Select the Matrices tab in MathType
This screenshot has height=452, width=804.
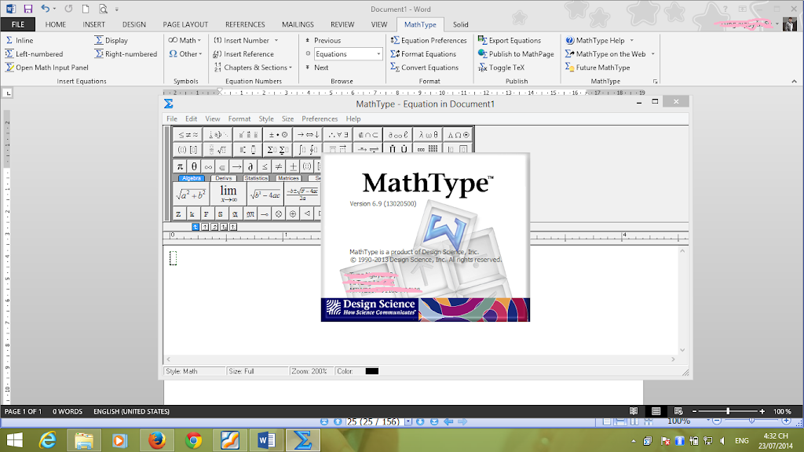[x=288, y=178]
